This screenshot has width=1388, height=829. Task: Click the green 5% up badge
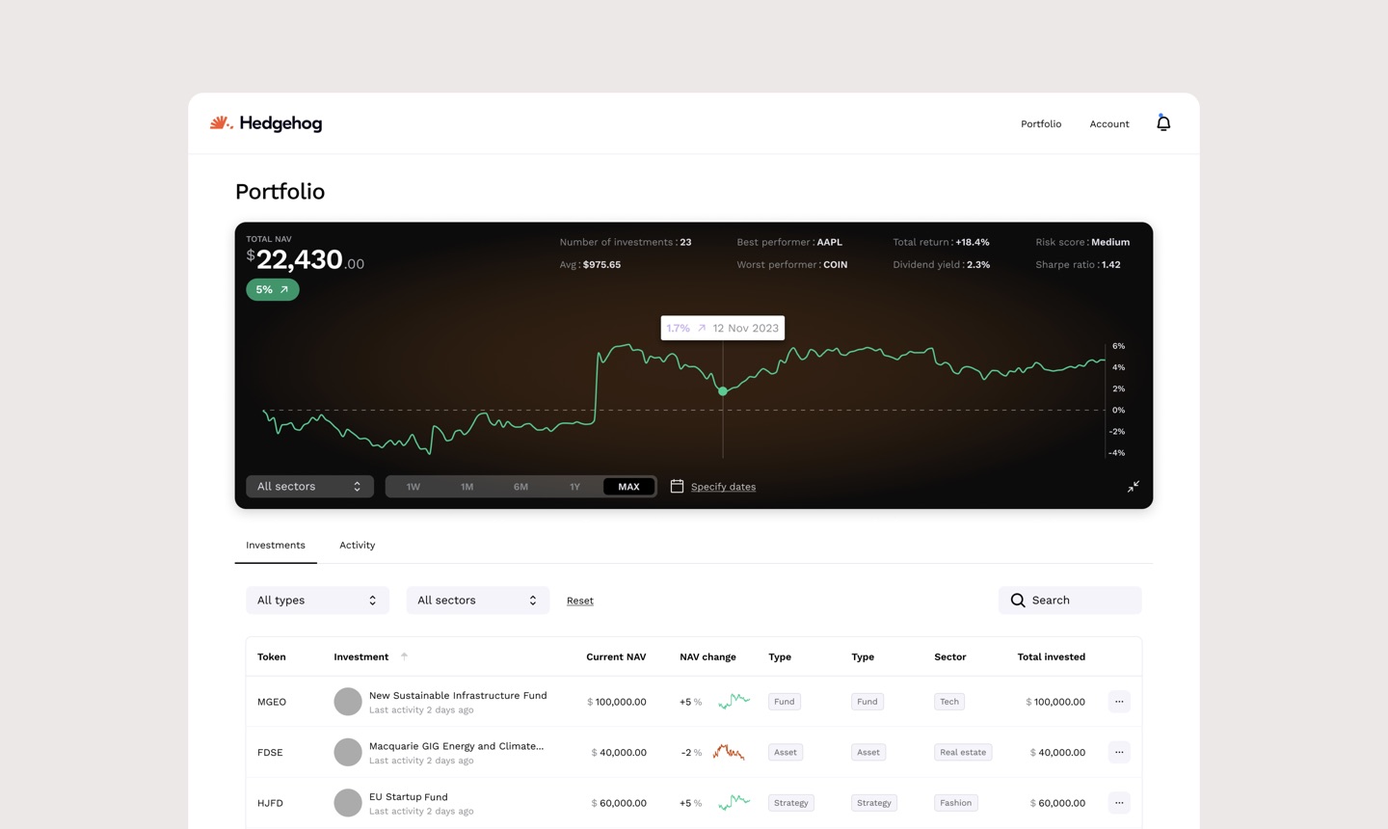(273, 289)
